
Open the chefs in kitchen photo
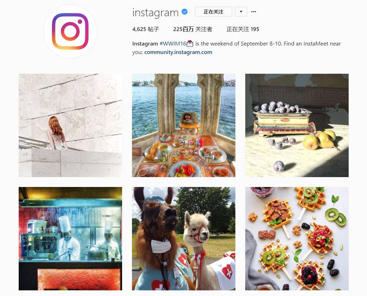71,239
